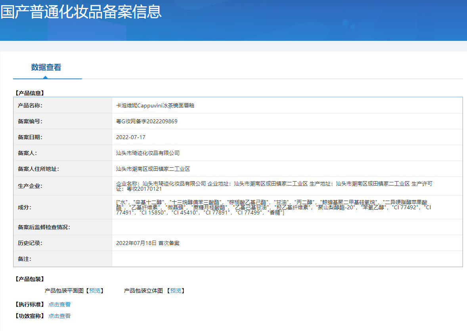
Task: Click the 备案编号 row label
Action: click(x=30, y=121)
